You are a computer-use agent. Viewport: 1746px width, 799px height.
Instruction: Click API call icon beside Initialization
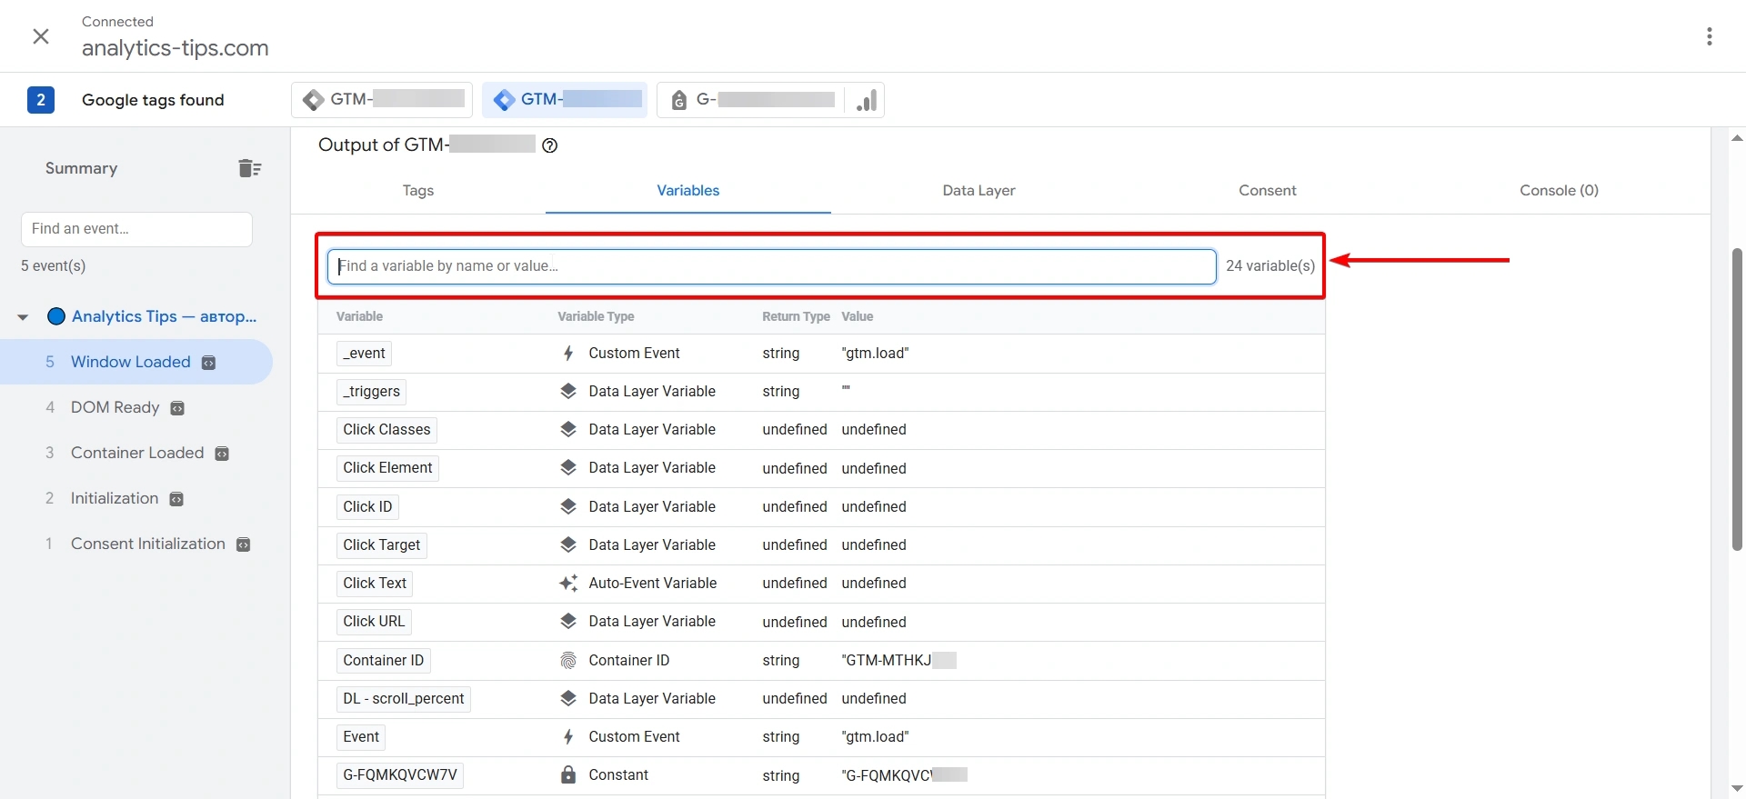[x=177, y=499]
